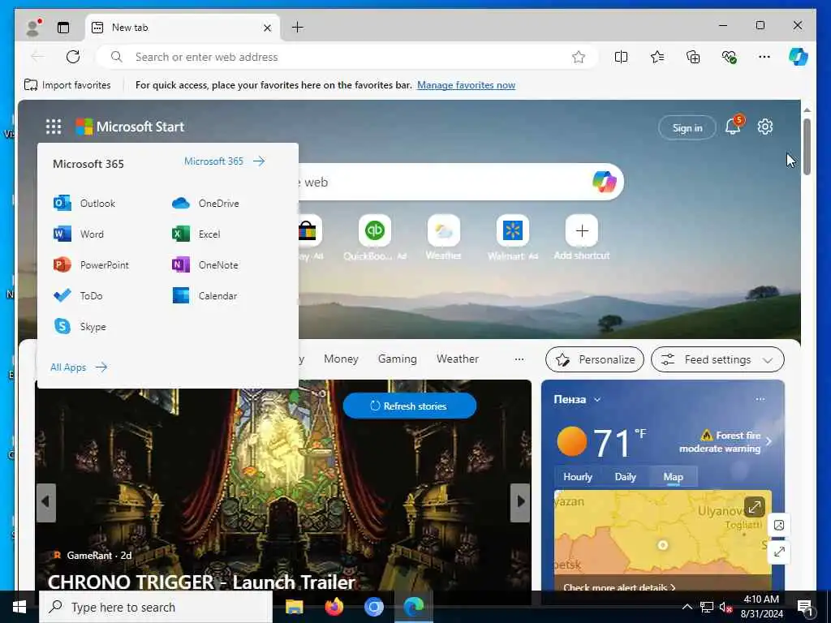The width and height of the screenshot is (831, 623).
Task: Open Windows Start menu
Action: (x=19, y=607)
